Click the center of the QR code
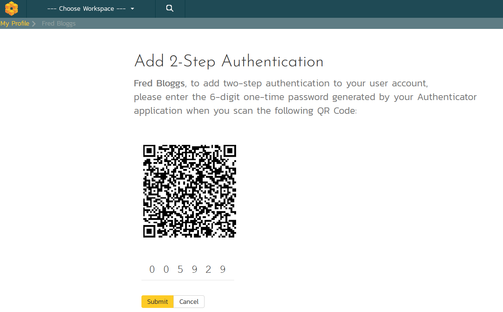 [x=190, y=191]
